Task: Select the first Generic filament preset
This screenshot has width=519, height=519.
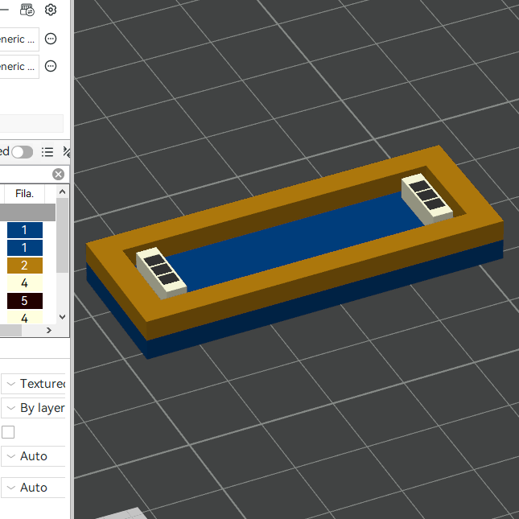Action: pyautogui.click(x=19, y=39)
